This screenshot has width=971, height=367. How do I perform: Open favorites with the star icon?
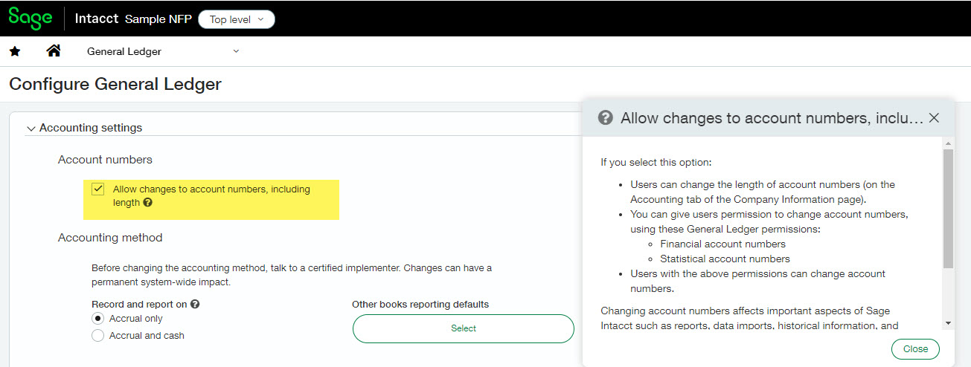15,51
